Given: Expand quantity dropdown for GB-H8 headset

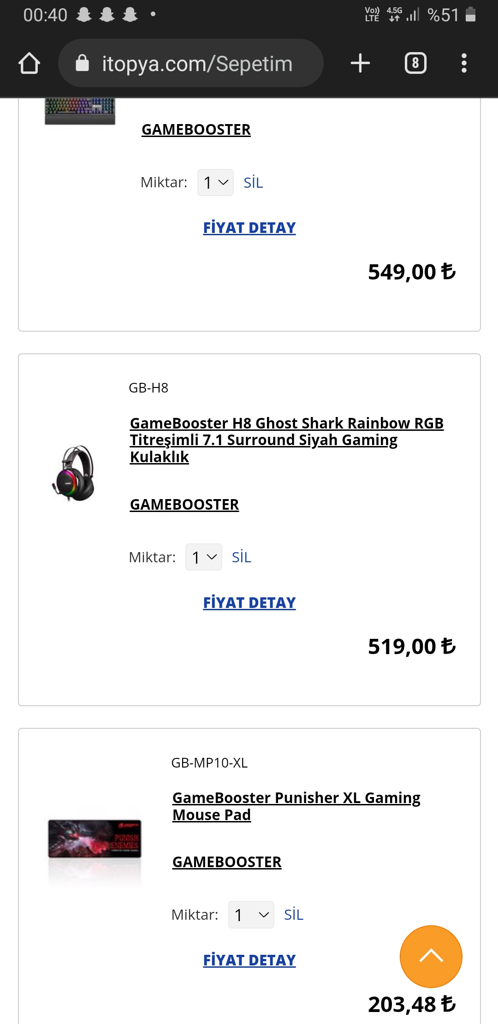Looking at the screenshot, I should (203, 557).
